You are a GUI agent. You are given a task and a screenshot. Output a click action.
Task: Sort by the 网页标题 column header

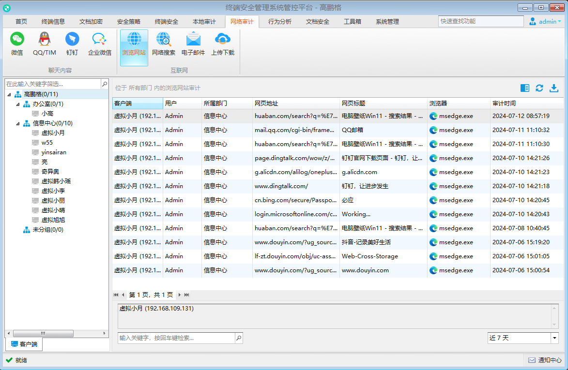[x=383, y=104]
